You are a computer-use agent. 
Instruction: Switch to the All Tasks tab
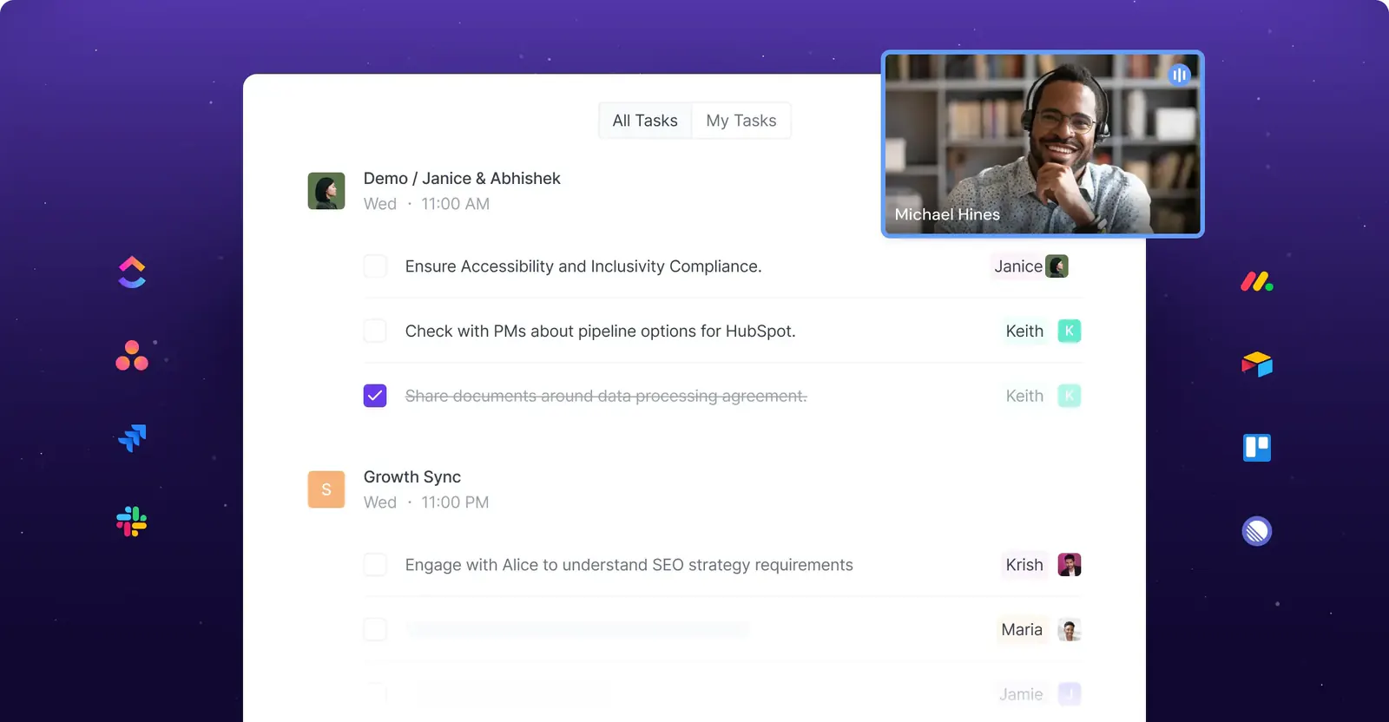pyautogui.click(x=645, y=121)
